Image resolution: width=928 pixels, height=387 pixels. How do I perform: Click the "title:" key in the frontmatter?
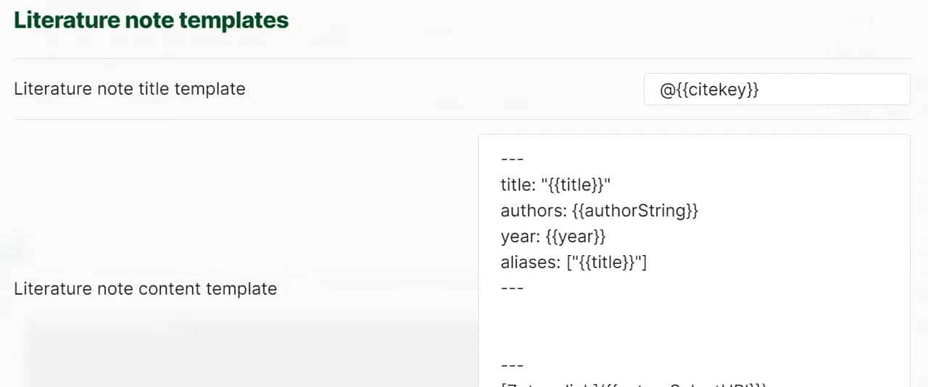(x=517, y=185)
